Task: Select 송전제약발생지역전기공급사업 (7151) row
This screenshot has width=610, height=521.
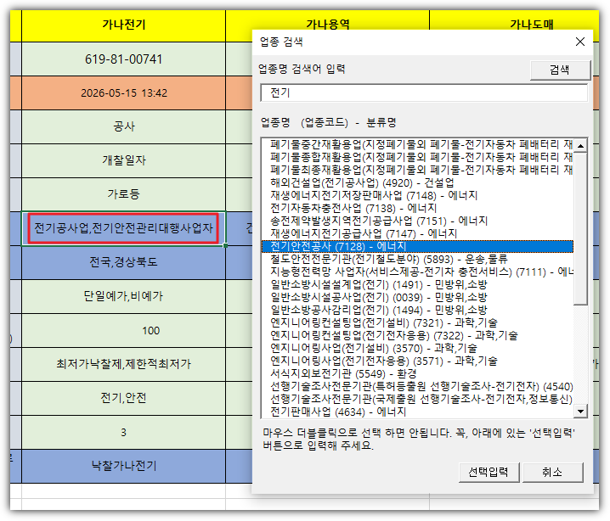Action: click(417, 221)
